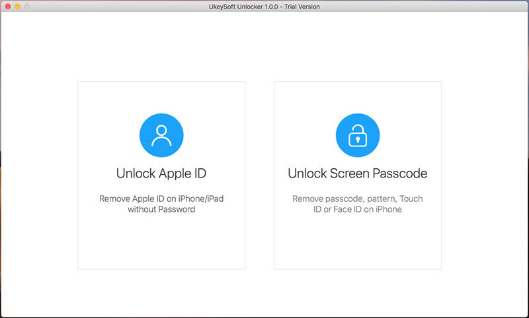Click the Unlock Screen Passcode padlock icon

pyautogui.click(x=358, y=135)
